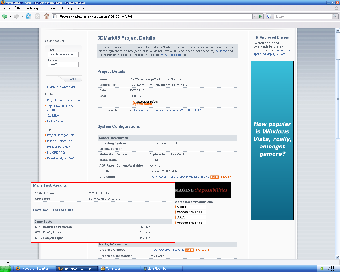Click the Stop loading icon
The width and height of the screenshot is (340, 272).
tap(37, 16)
